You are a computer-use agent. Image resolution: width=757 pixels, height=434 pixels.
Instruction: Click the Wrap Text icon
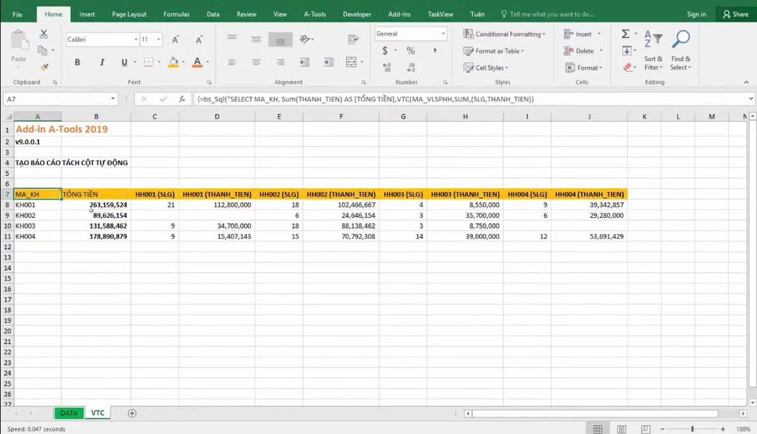tap(353, 40)
